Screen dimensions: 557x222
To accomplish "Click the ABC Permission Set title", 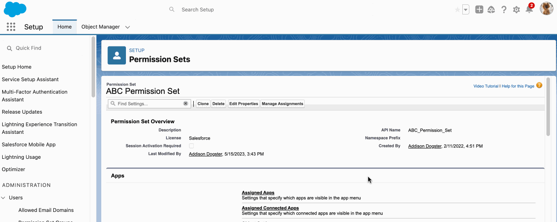I will (x=143, y=91).
